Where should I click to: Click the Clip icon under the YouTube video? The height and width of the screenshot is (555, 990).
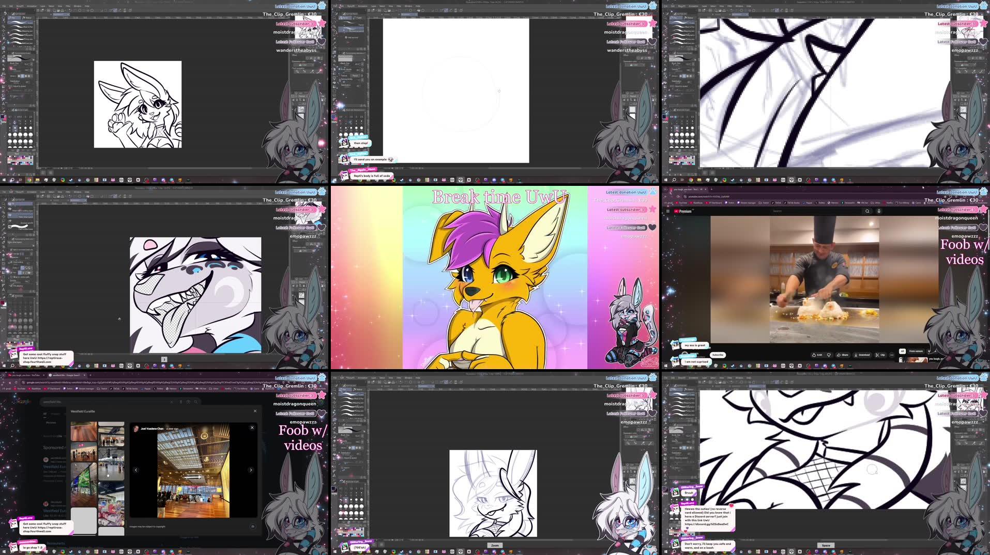click(881, 355)
